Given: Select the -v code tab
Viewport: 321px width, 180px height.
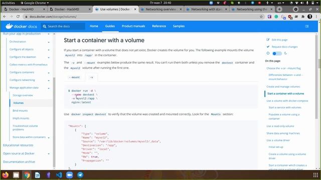Looking at the screenshot, I should [91, 77].
